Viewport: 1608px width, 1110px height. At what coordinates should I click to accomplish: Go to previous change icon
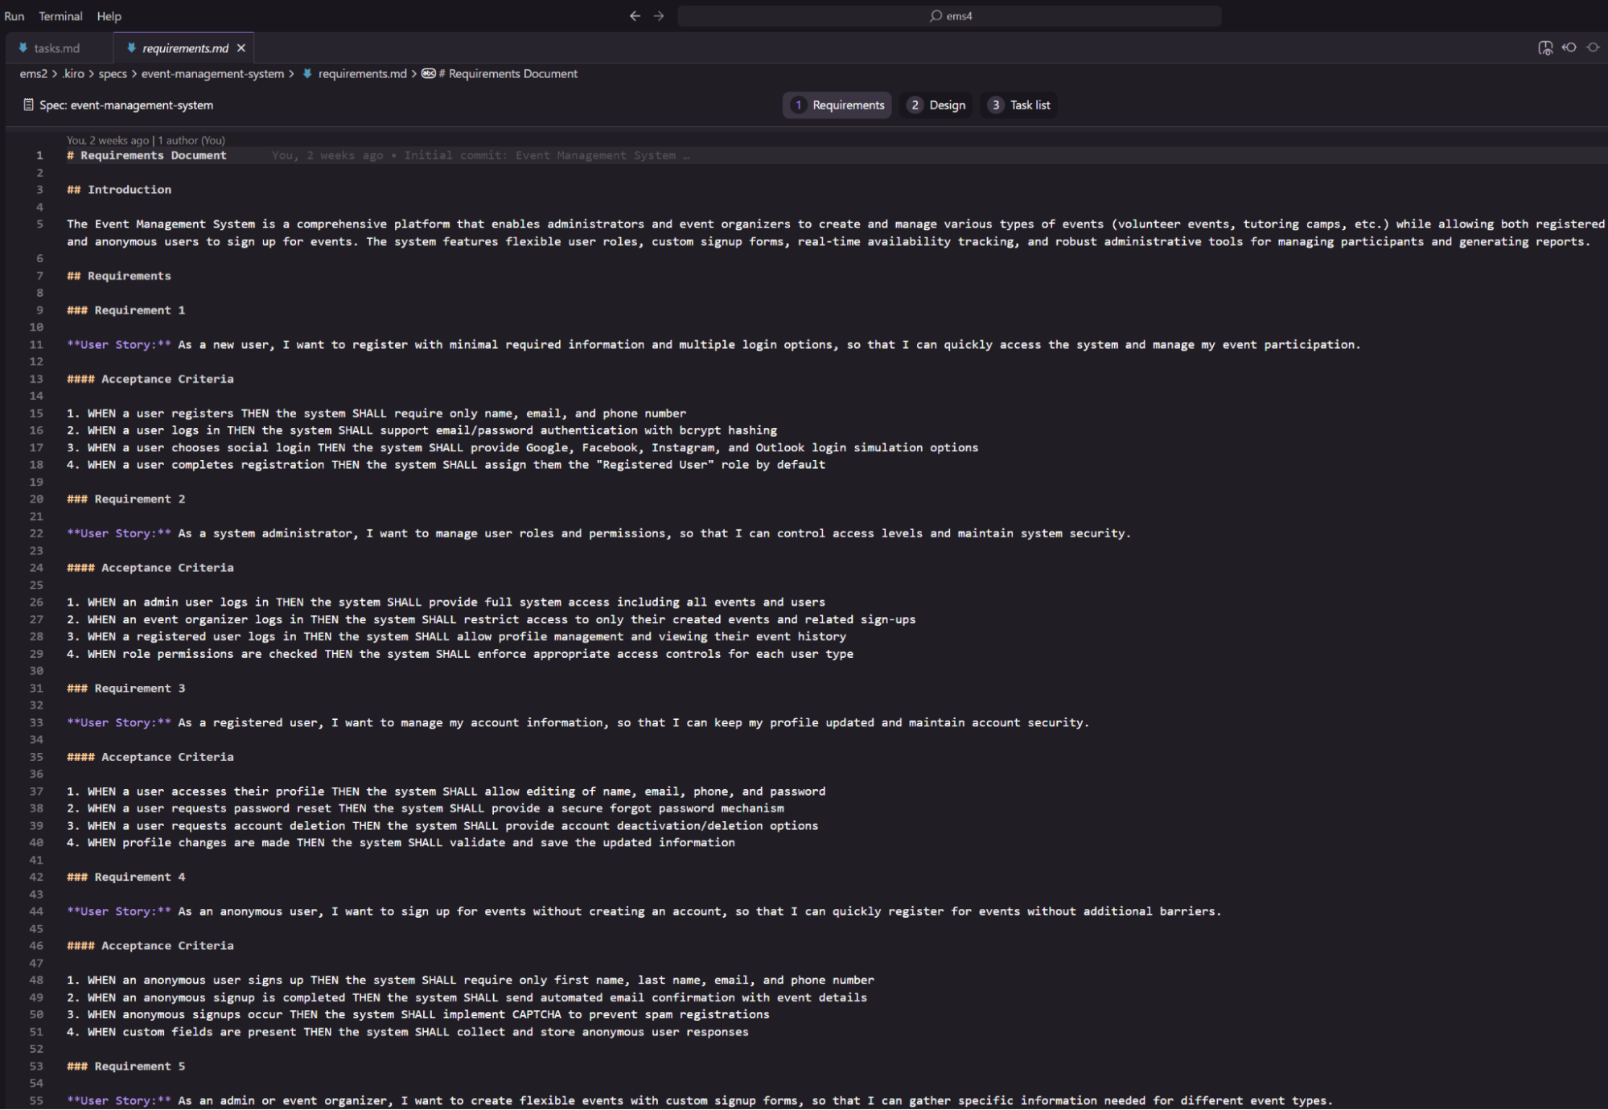click(1569, 47)
